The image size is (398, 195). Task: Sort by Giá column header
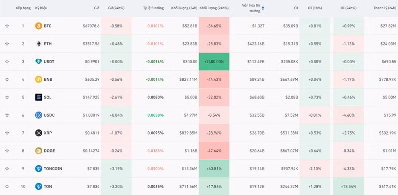[x=97, y=8]
